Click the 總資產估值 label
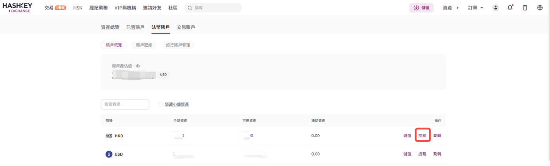The image size is (550, 166). pyautogui.click(x=122, y=66)
